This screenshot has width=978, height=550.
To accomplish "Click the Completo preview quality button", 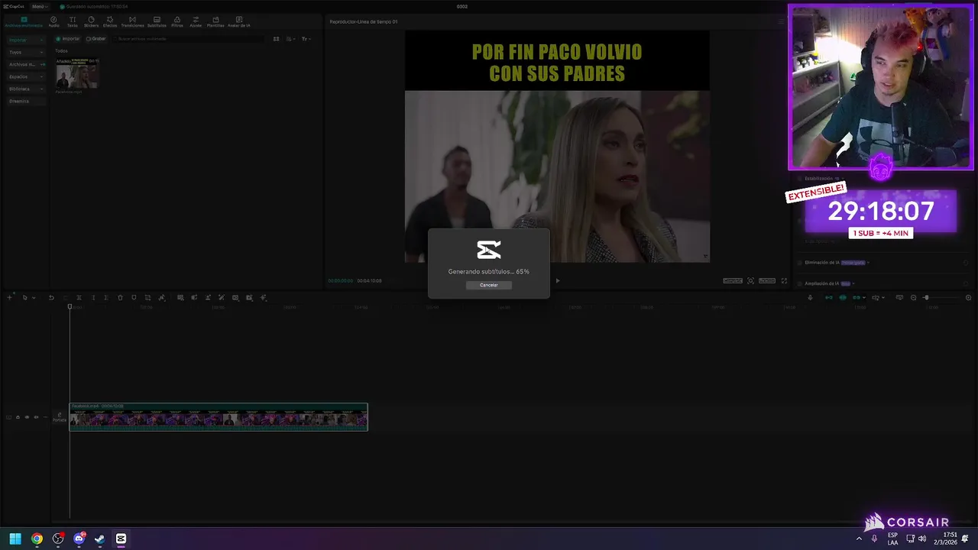I will [733, 280].
